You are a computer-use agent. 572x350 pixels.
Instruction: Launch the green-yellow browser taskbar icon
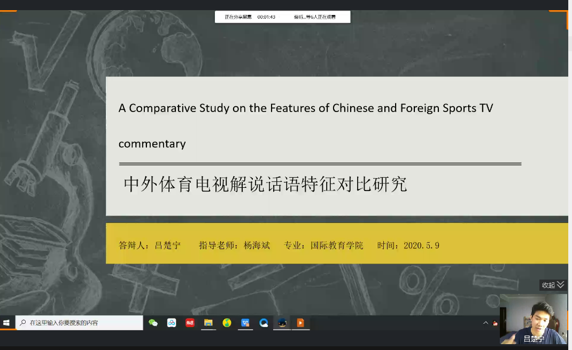[227, 323]
